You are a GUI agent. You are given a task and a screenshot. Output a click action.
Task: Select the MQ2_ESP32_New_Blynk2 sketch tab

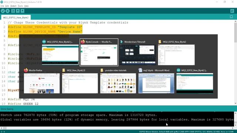pos(16,17)
